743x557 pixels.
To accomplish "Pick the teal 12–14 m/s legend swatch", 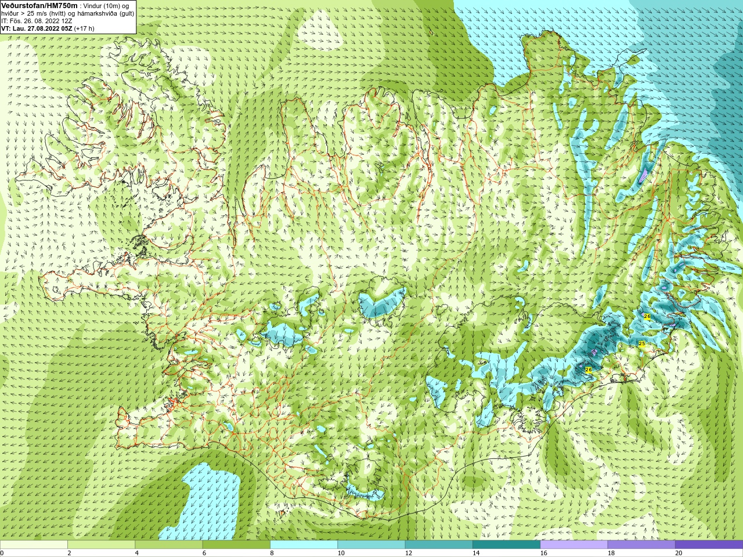I will [439, 545].
